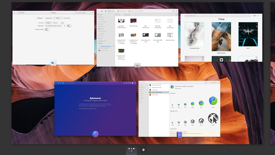Switch Files to icon grid view
This screenshot has width=275, height=155.
click(109, 11)
